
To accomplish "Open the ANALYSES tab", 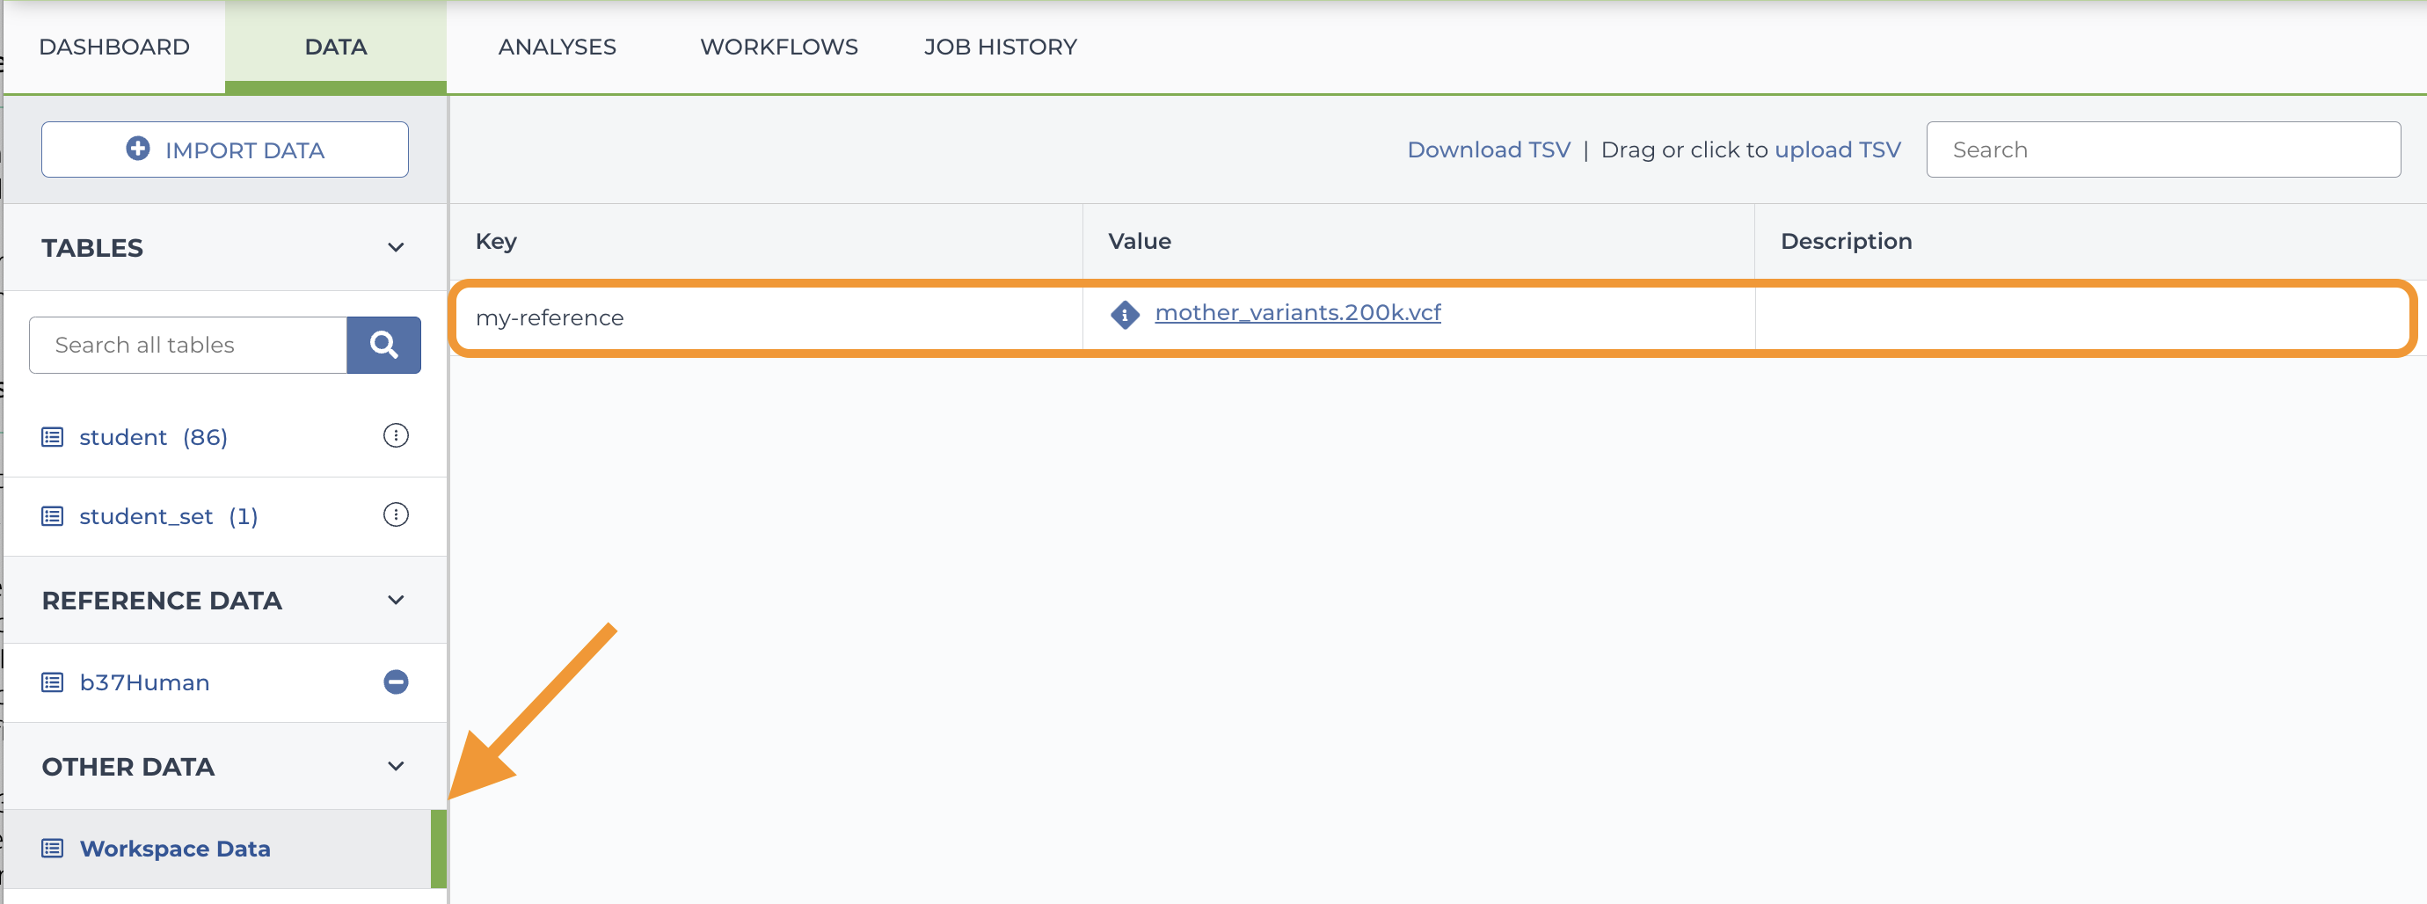I will 557,47.
